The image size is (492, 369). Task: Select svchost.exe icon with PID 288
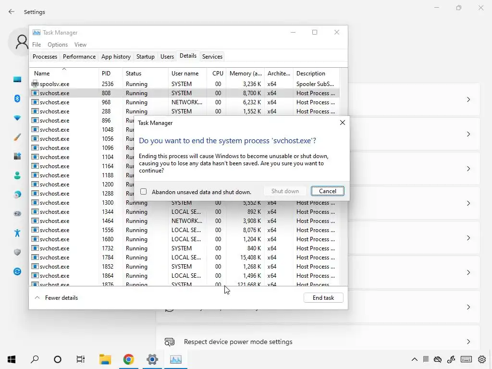tap(35, 111)
